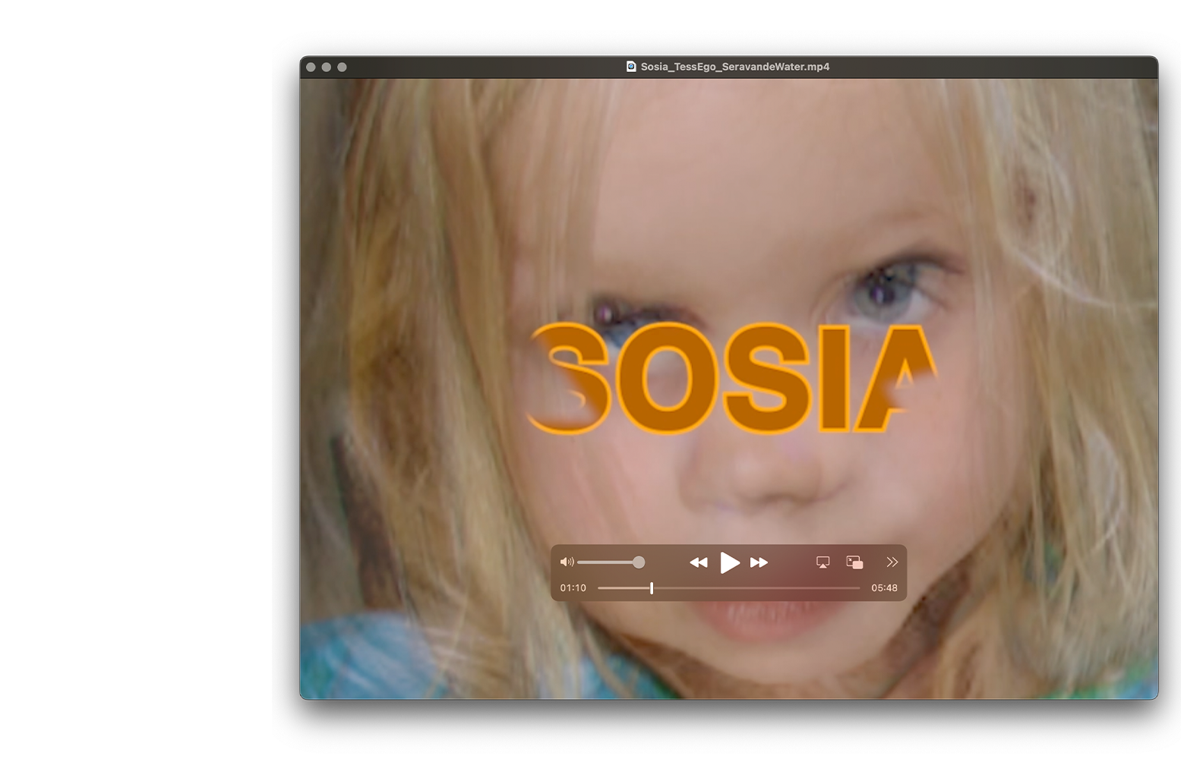
Task: Enter picture-in-picture mode
Action: [x=854, y=562]
